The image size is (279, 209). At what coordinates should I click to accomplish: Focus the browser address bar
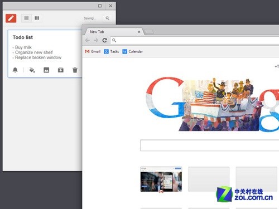pyautogui.click(x=195, y=40)
